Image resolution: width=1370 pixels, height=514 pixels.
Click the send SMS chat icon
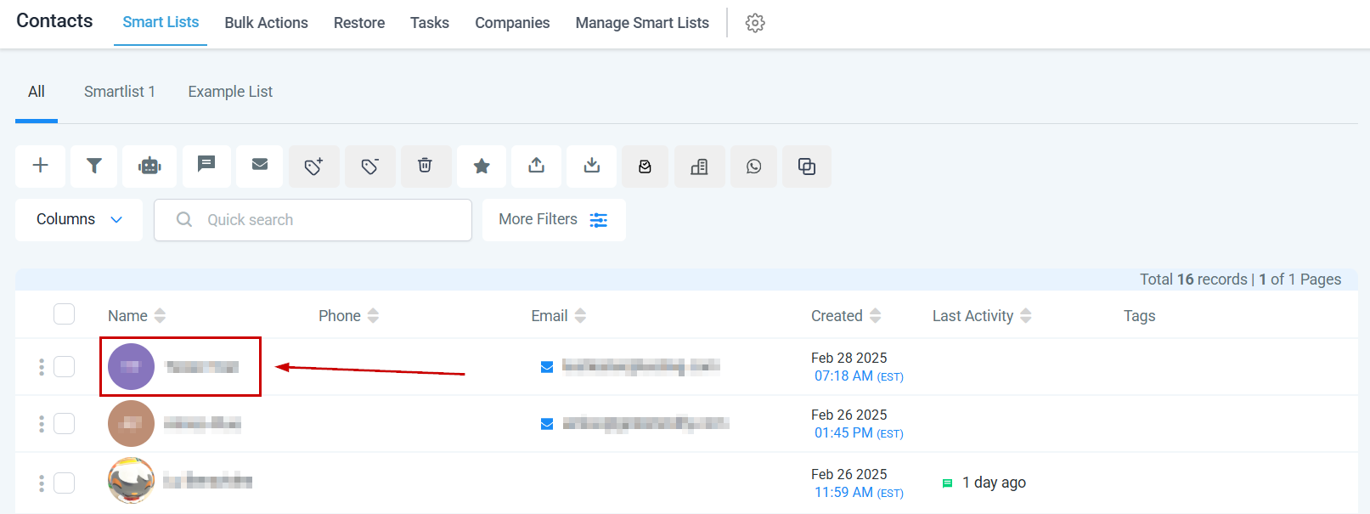point(206,166)
